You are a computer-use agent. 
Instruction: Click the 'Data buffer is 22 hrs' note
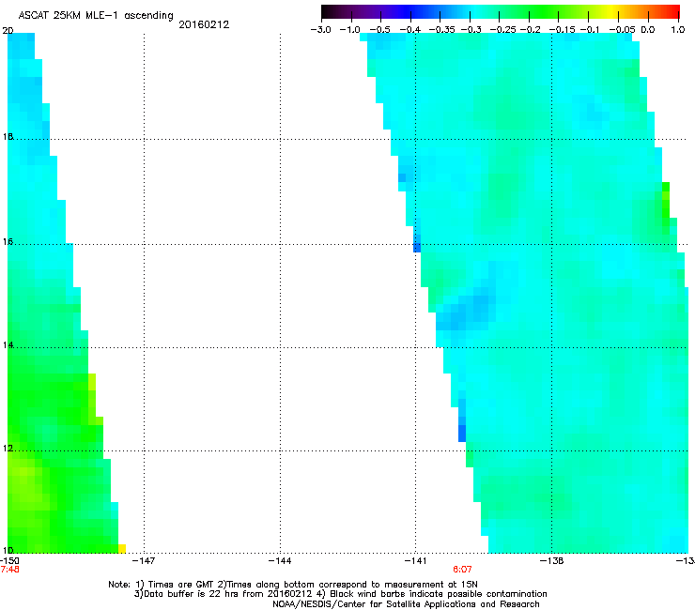340,594
